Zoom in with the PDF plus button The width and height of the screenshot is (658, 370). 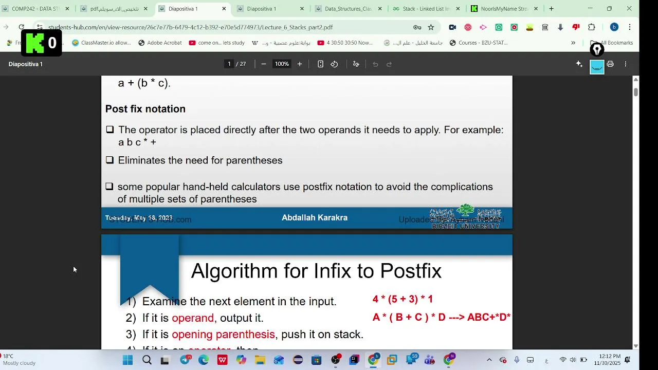[x=300, y=64]
